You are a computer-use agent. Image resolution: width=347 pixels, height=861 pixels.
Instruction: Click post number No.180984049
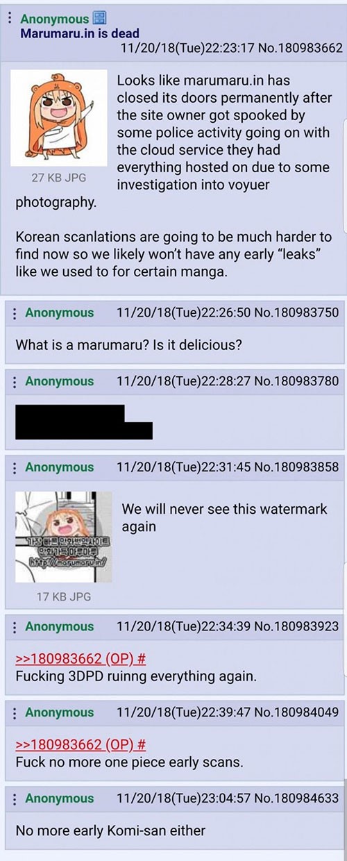(289, 712)
